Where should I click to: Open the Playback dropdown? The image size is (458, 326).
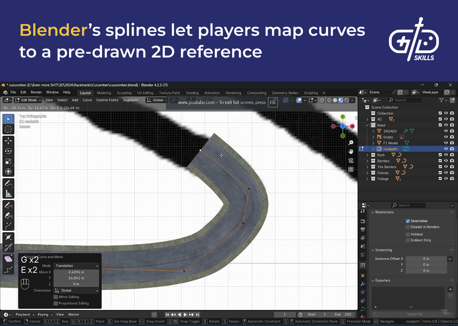click(x=24, y=315)
